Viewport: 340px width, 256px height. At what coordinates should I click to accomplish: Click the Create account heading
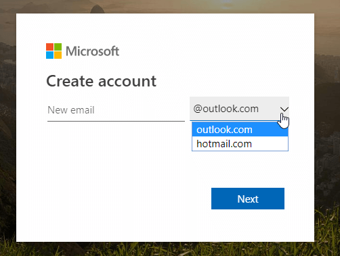click(101, 81)
